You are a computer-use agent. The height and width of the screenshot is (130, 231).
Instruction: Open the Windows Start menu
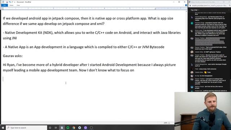3,127
